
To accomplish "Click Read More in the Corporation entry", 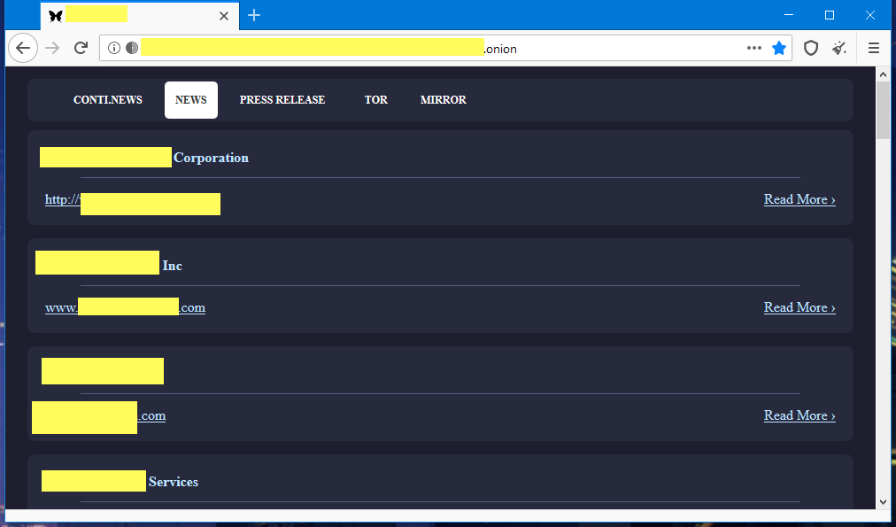I will coord(799,199).
